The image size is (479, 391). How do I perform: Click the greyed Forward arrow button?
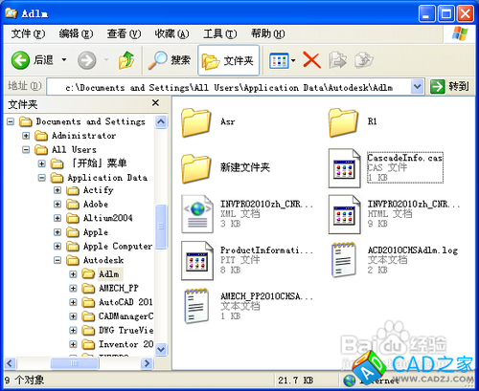pyautogui.click(x=87, y=60)
